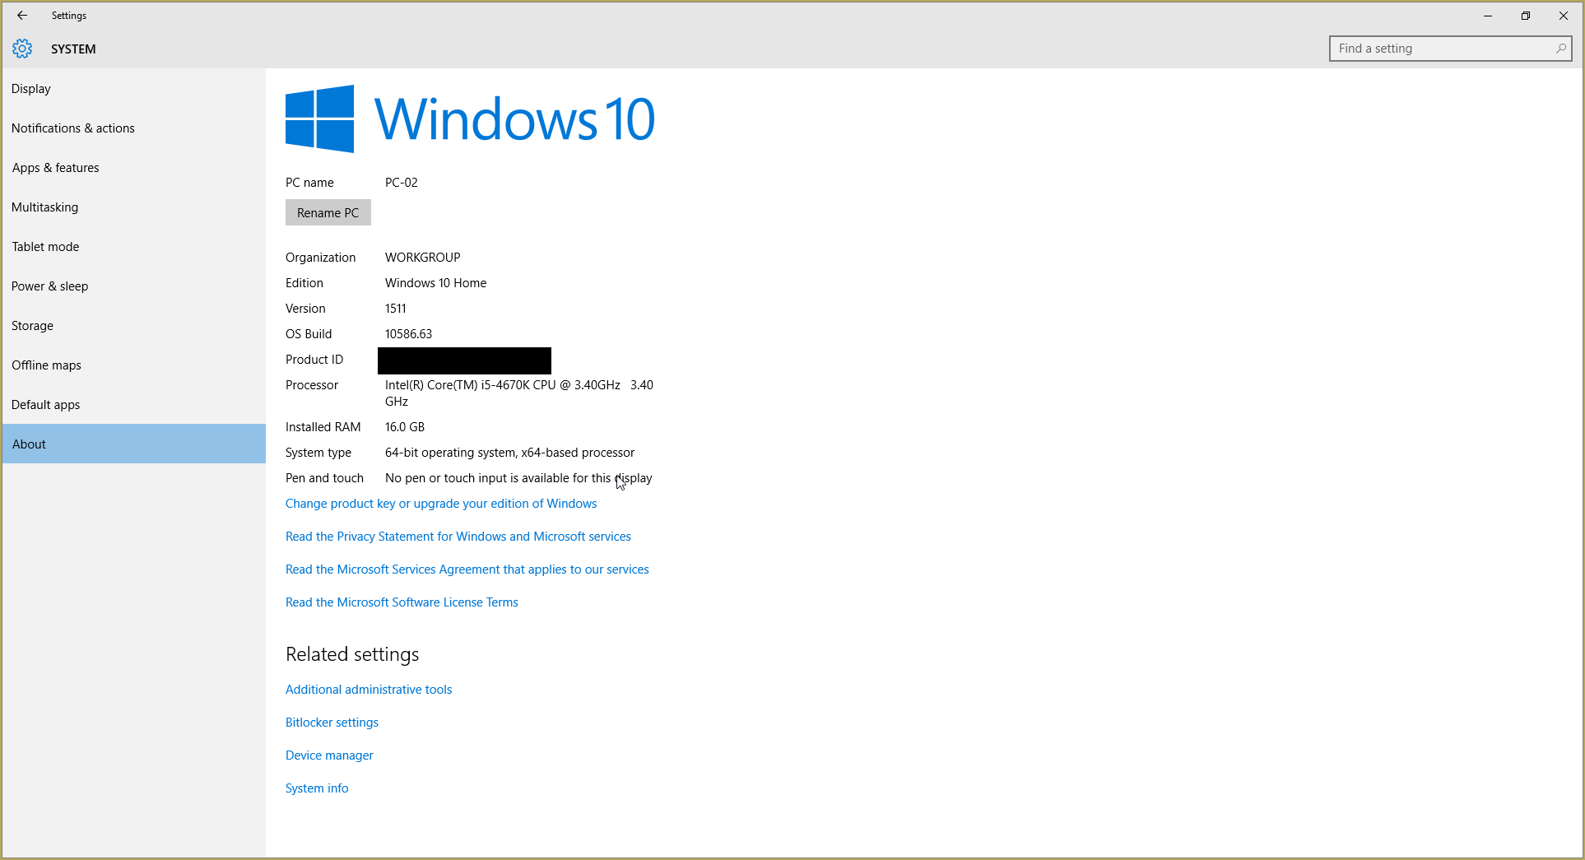Click the Windows 10 logo graphic
The image size is (1585, 860).
(319, 118)
